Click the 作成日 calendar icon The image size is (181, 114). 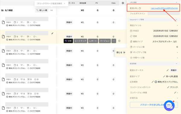tap(131, 31)
